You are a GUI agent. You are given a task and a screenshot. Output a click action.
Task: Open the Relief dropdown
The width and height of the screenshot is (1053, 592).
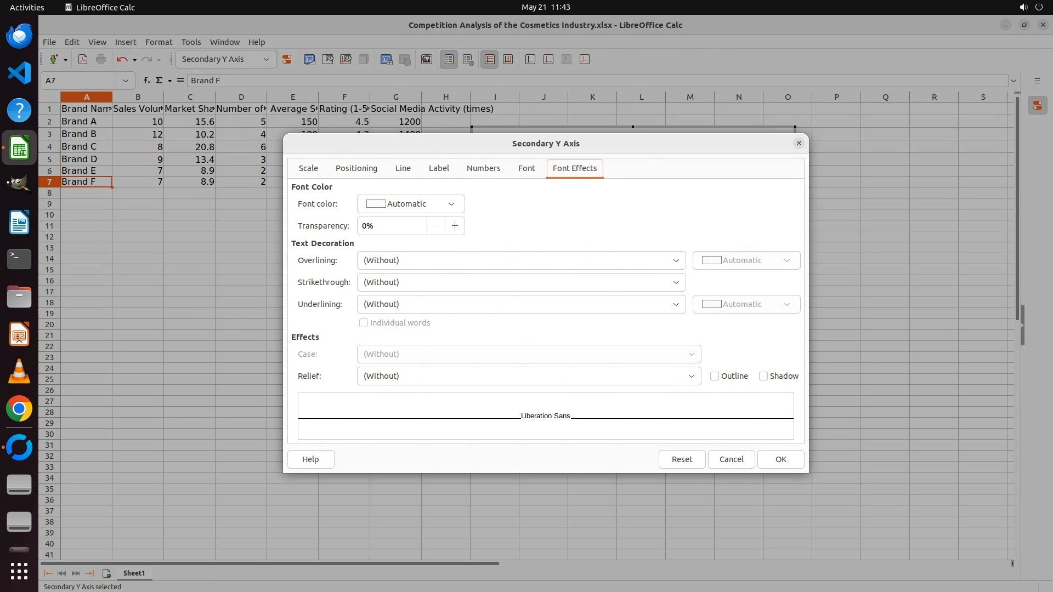529,376
